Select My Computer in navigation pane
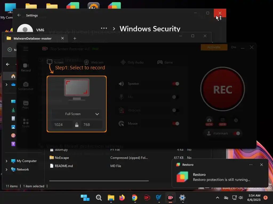273x204 pixels. 24,161
